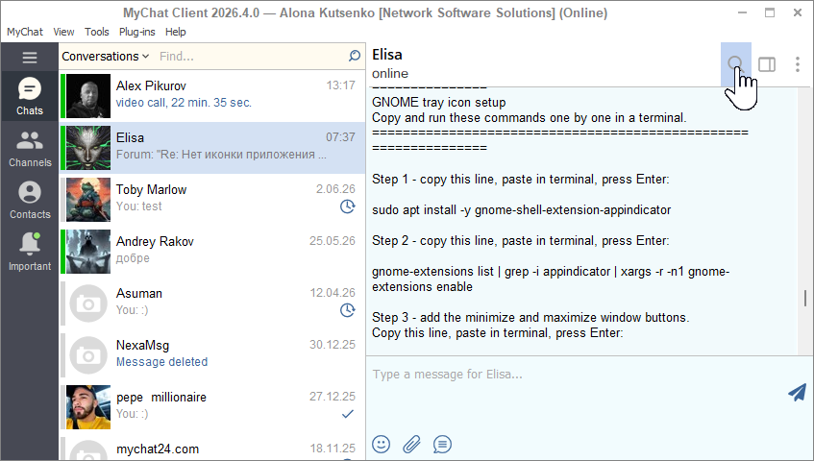This screenshot has height=461, width=814.
Task: Click Andrey Rakov's avatar
Action: [x=88, y=252]
